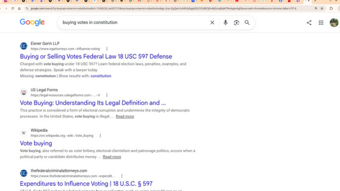340x191 pixels.
Task: Open more options for Eisner Gorin result
Action: pyautogui.click(x=107, y=49)
